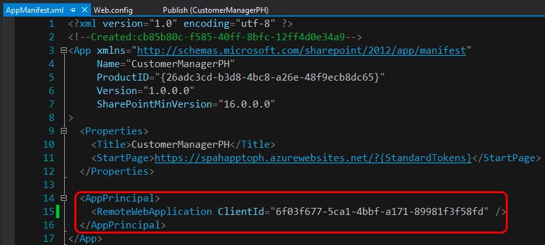This screenshot has height=245, width=545.
Task: Open the schemas.microsoft.com manifest namespace link
Action: tap(301, 51)
